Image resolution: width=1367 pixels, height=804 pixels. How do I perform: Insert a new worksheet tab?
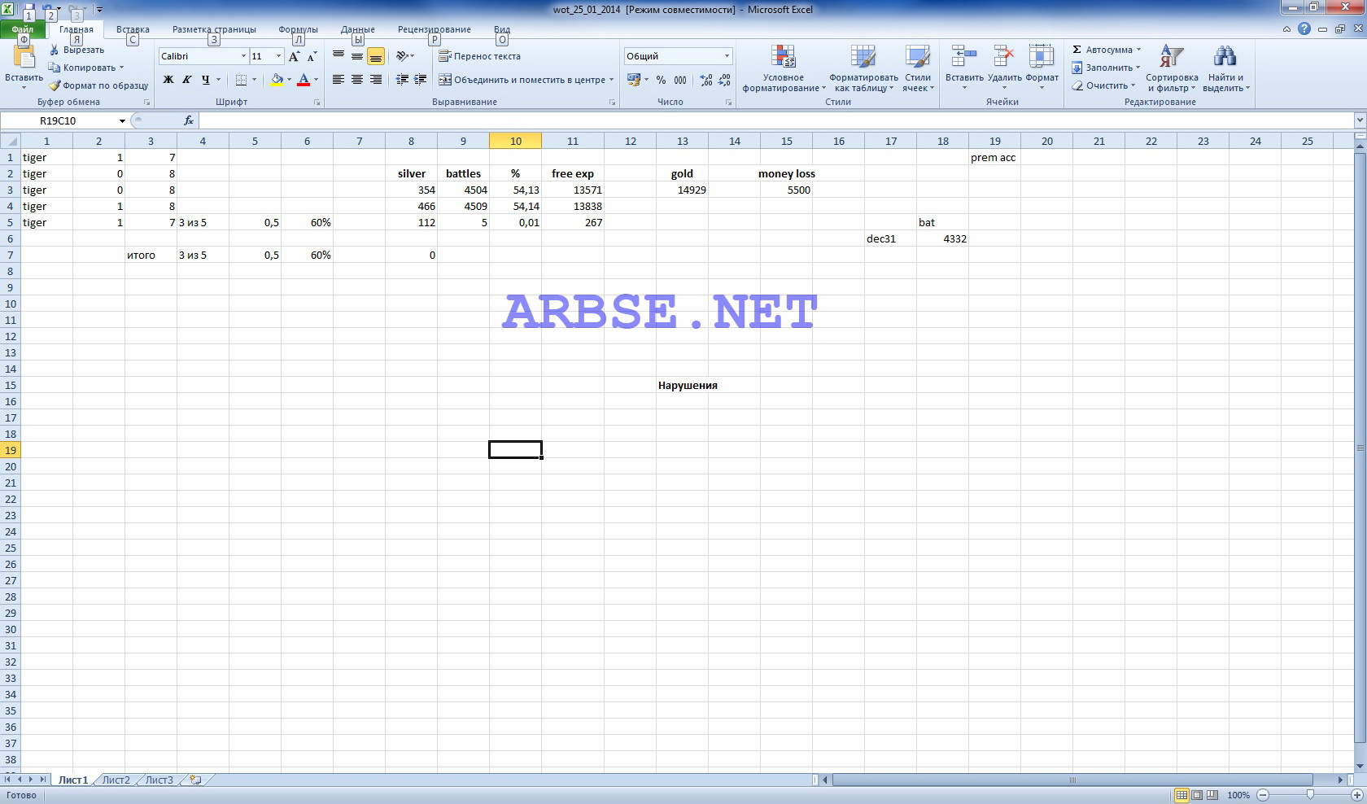(195, 780)
